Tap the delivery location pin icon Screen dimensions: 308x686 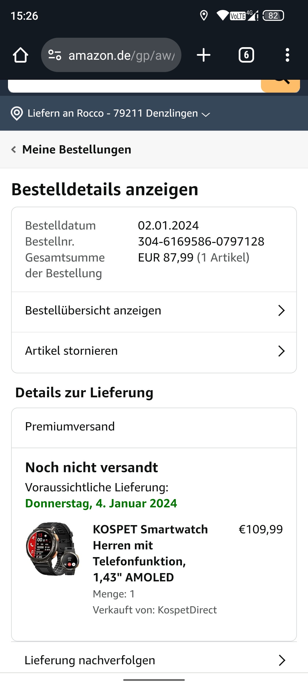17,113
